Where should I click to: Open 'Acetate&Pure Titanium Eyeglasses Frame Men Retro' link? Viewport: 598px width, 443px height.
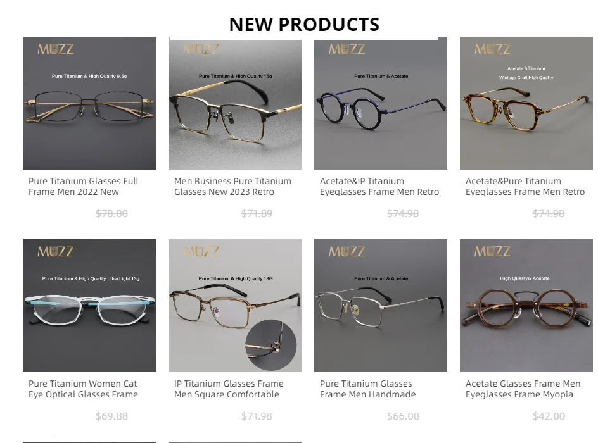[525, 186]
